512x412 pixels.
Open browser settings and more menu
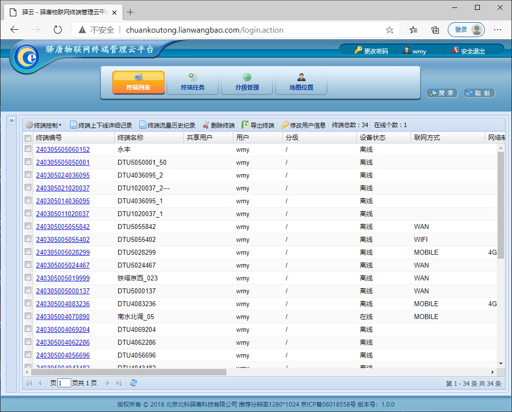(498, 30)
